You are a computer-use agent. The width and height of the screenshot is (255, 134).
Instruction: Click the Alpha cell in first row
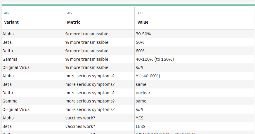point(8,34)
